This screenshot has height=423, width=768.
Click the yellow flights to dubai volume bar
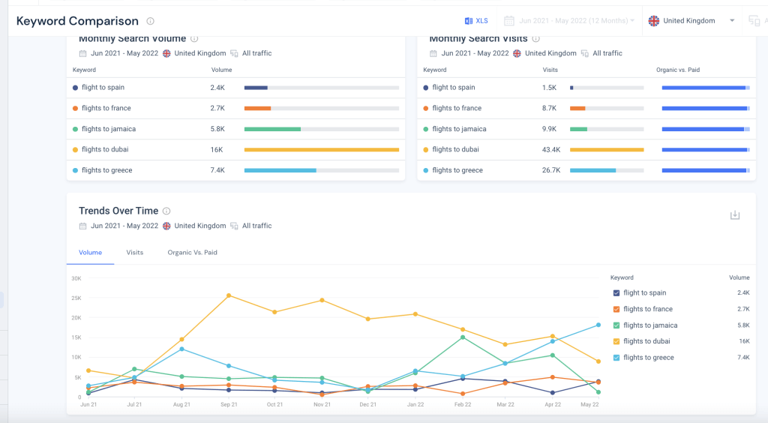(x=322, y=150)
